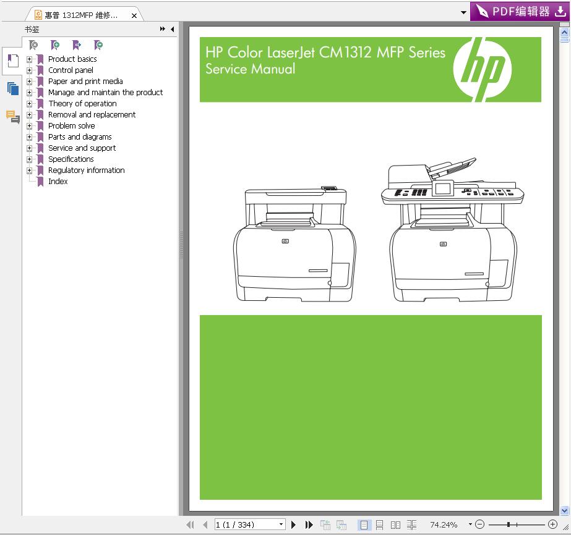The height and width of the screenshot is (535, 571).
Task: Open the Regulatory information bookmark
Action: [87, 171]
